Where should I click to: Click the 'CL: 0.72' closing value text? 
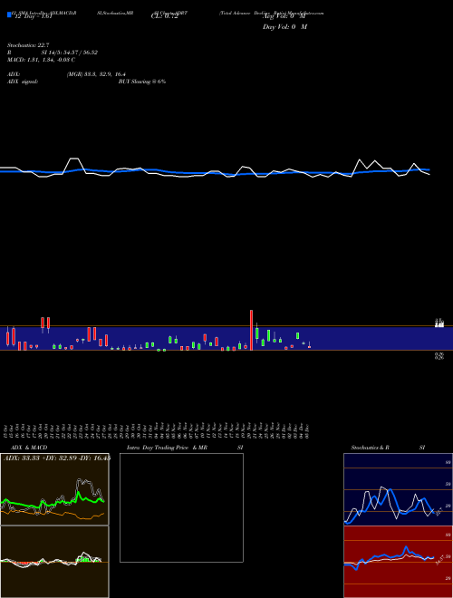click(x=164, y=16)
